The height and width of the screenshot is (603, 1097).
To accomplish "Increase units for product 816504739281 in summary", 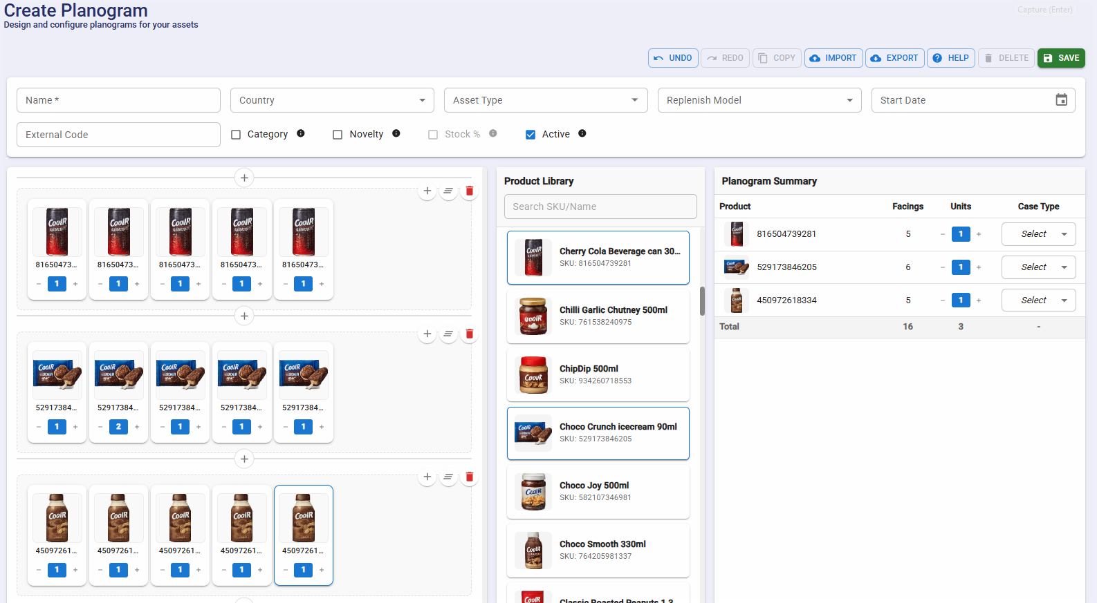I will (x=979, y=234).
